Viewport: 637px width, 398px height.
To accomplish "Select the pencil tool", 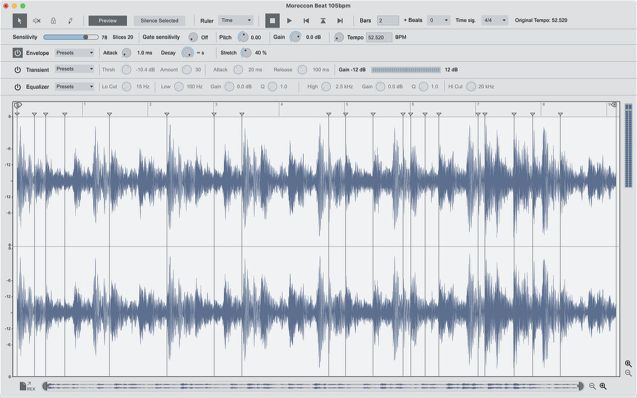I will tap(70, 21).
